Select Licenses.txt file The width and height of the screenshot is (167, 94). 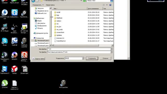click(60, 38)
